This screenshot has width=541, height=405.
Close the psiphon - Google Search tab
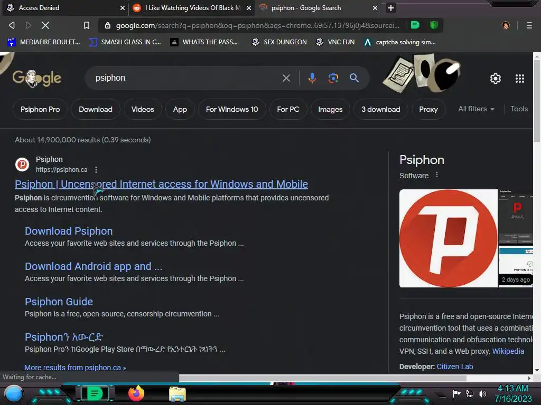click(x=375, y=7)
